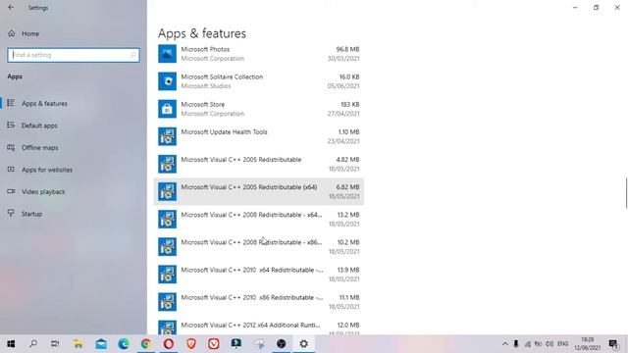Select Microsoft Photos in the app list
The width and height of the screenshot is (628, 353).
pos(259,54)
